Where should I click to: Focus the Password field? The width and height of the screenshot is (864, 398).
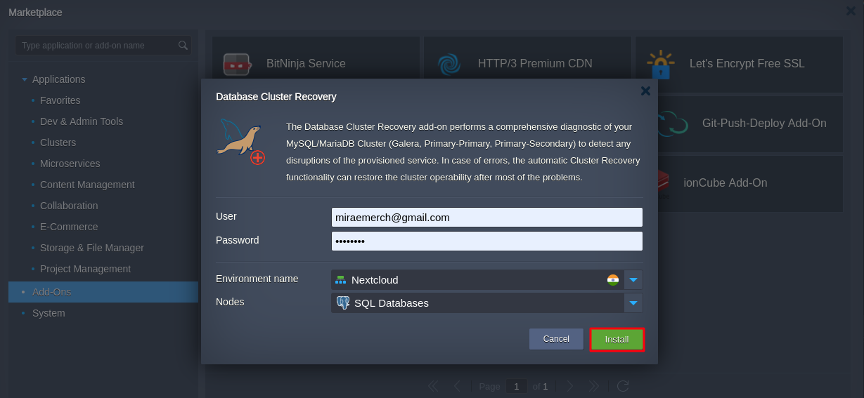487,241
